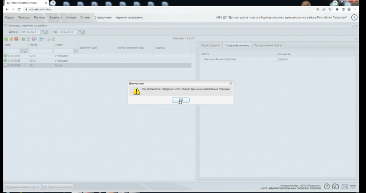The height and width of the screenshot is (193, 366).
Task: Open the Администрирование menu
Action: click(x=129, y=18)
